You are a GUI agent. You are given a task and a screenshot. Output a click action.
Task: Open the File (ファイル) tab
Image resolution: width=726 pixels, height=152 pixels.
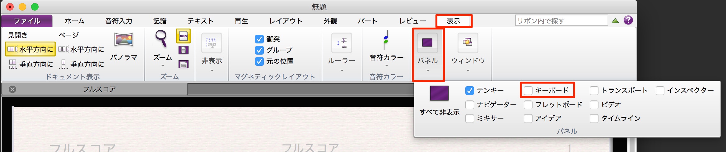point(27,21)
